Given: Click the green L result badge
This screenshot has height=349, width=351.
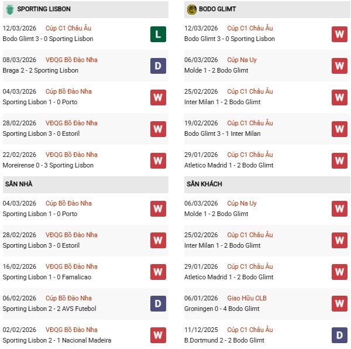Looking at the screenshot, I should click(158, 34).
